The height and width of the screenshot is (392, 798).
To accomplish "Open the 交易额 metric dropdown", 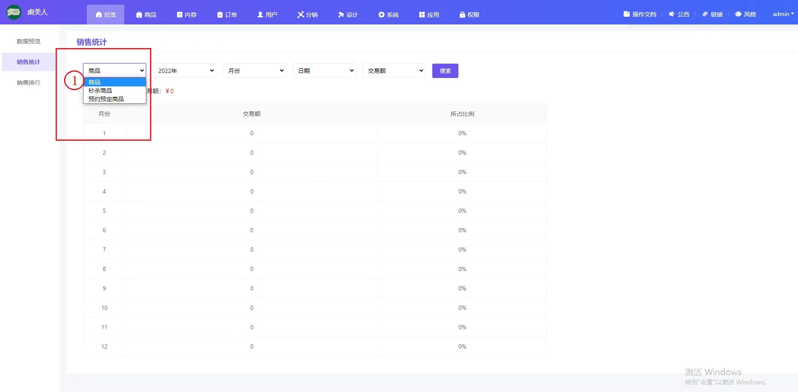I will tap(394, 71).
